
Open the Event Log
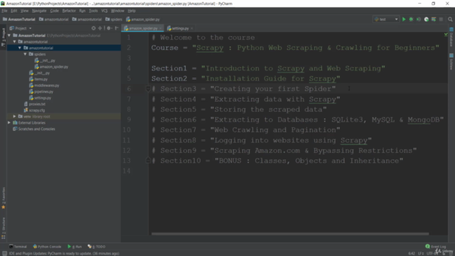(x=436, y=247)
